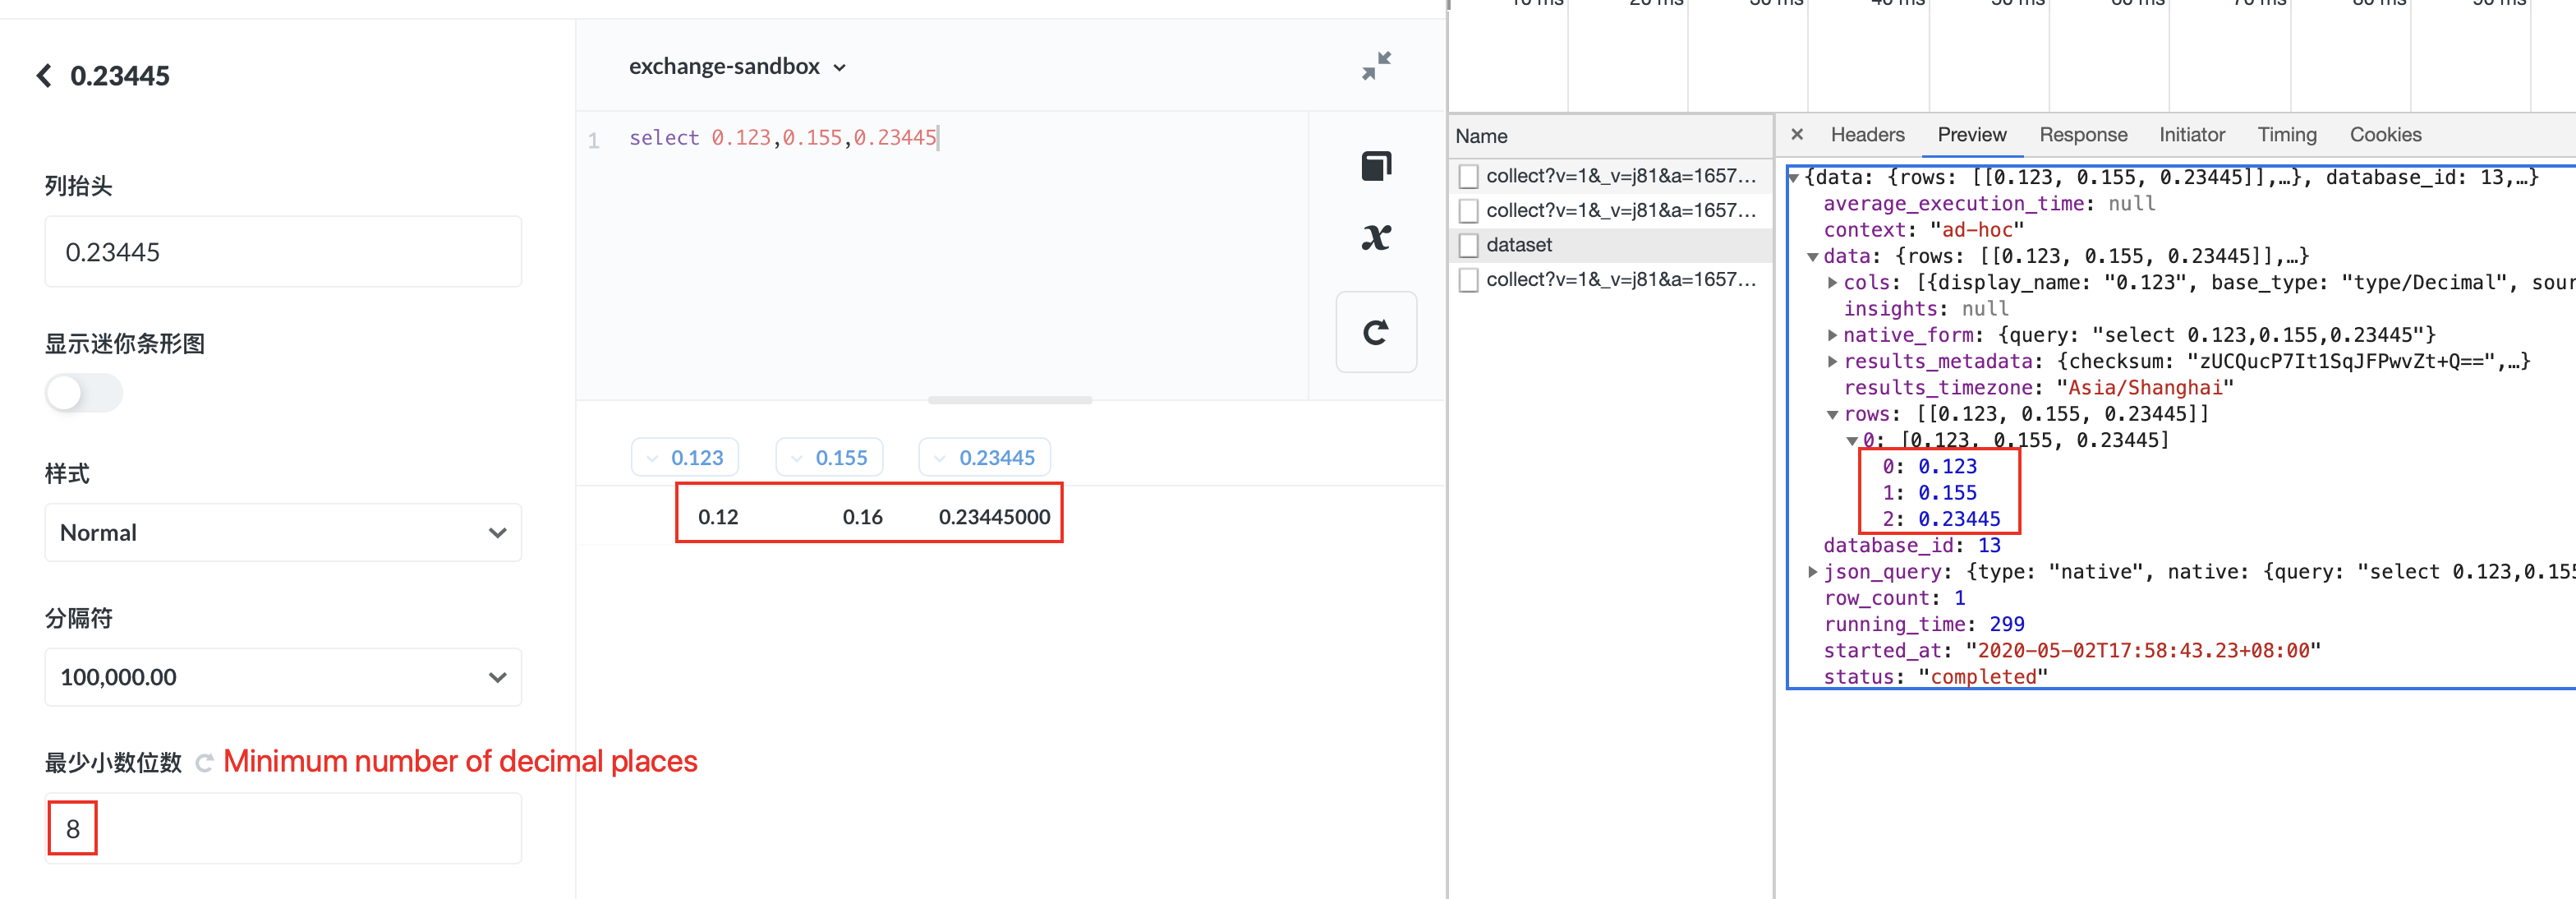Open the Timing tab

[2287, 134]
